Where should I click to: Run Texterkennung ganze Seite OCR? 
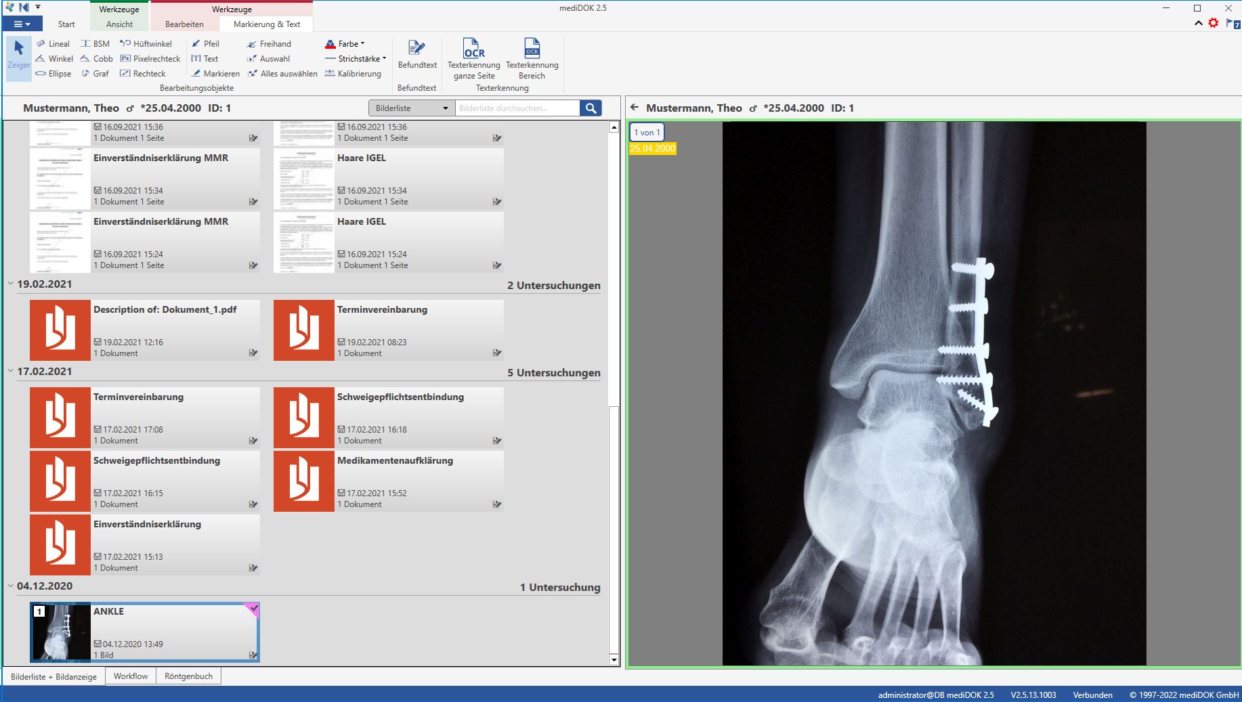pyautogui.click(x=473, y=58)
